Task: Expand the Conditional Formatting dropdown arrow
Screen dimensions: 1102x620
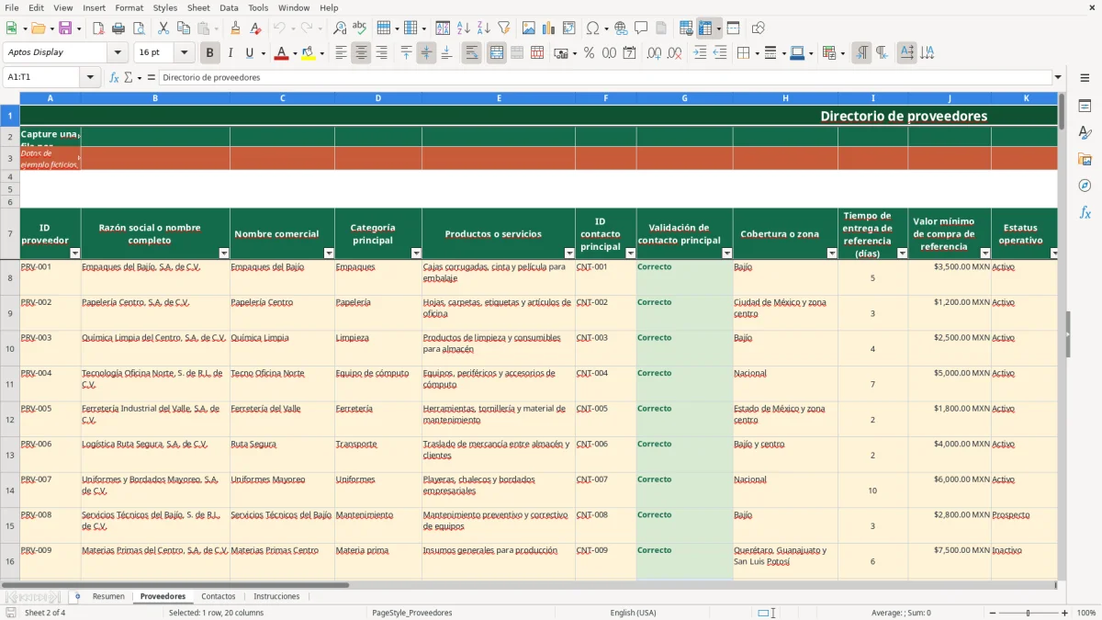Action: [x=842, y=53]
